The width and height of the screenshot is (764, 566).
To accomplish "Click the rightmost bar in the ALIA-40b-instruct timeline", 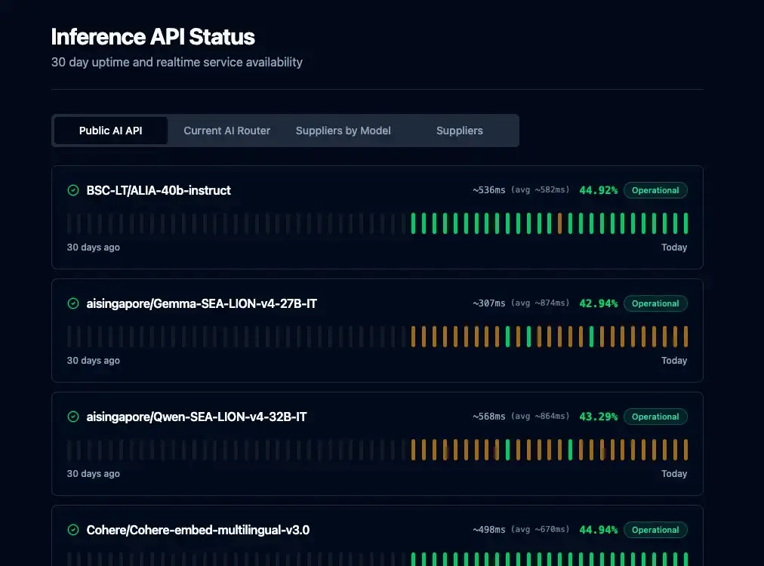I will point(685,223).
